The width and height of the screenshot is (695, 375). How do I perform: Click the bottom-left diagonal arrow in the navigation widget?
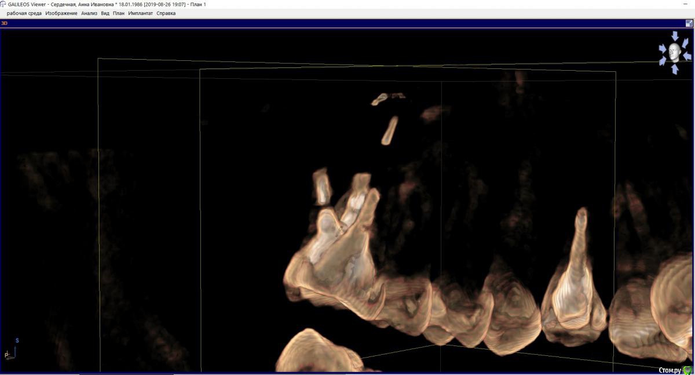click(x=662, y=61)
